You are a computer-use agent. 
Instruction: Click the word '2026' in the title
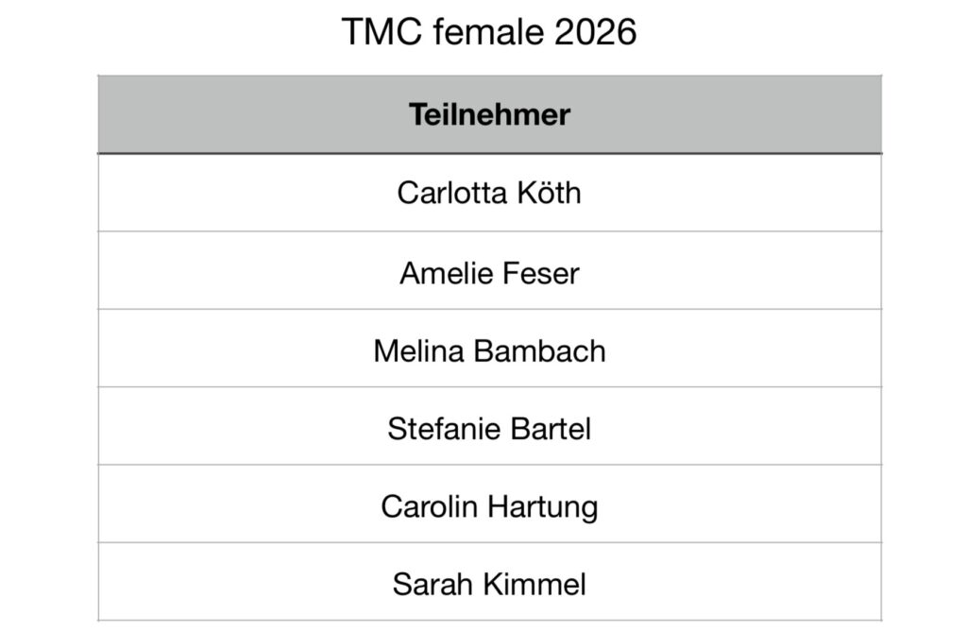[595, 31]
